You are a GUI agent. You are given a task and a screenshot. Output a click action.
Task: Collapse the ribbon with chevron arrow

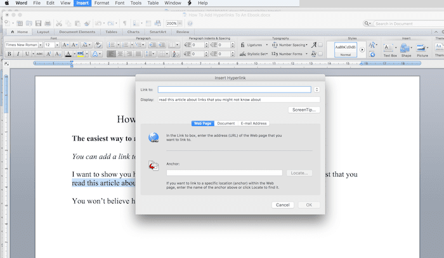pyautogui.click(x=436, y=32)
